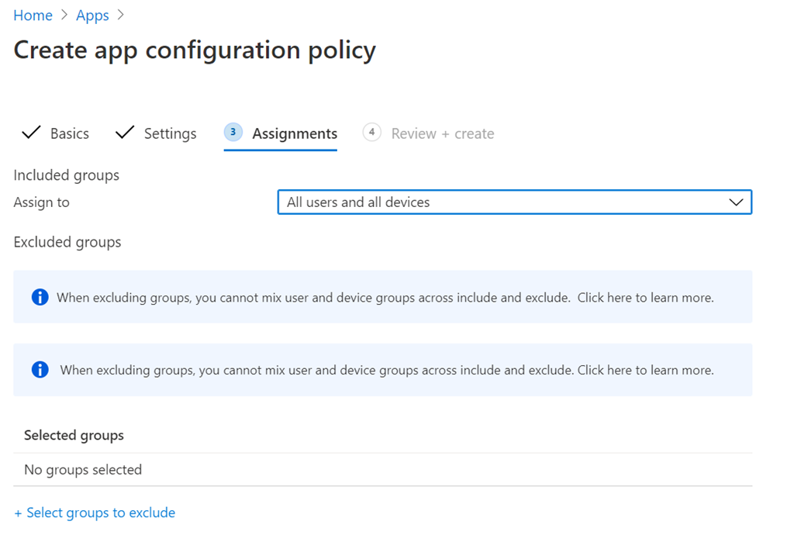
Task: Switch to the Basics step tab
Action: pos(69,133)
